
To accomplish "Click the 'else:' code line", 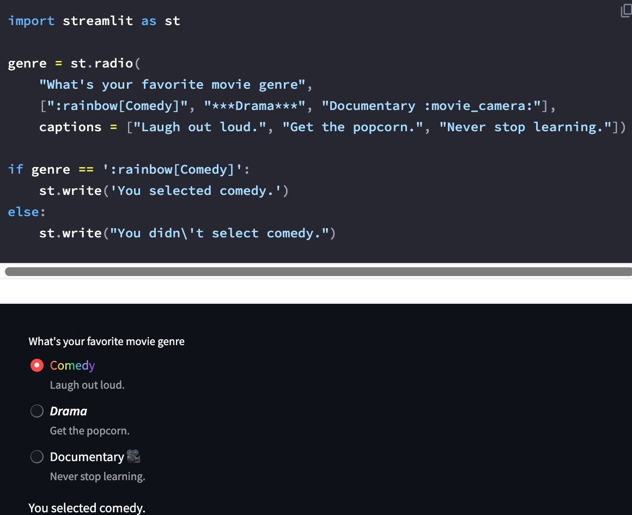I will coord(27,212).
